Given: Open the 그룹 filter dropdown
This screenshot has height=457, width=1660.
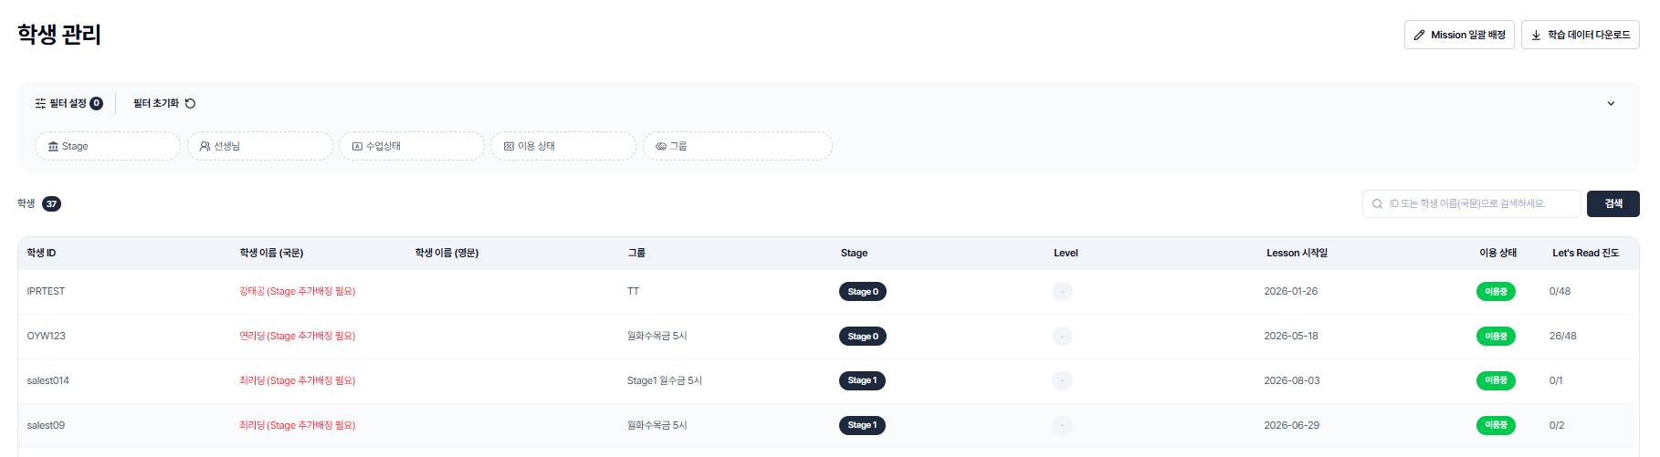Looking at the screenshot, I should [x=738, y=146].
